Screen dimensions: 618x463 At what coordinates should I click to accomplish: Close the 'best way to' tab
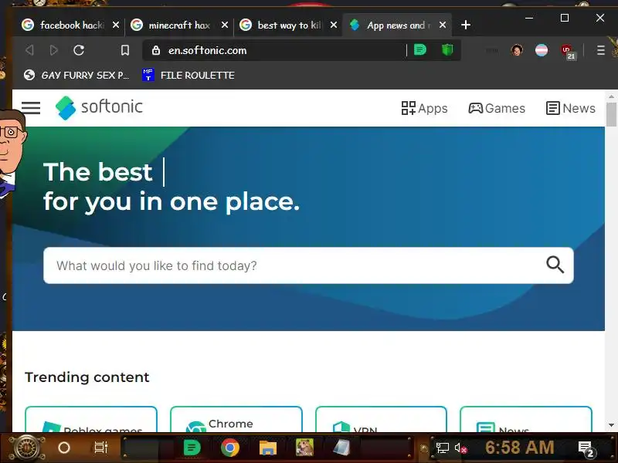334,25
